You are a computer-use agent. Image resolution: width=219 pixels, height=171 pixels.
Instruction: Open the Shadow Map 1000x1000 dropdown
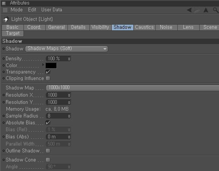pyautogui.click(x=132, y=88)
